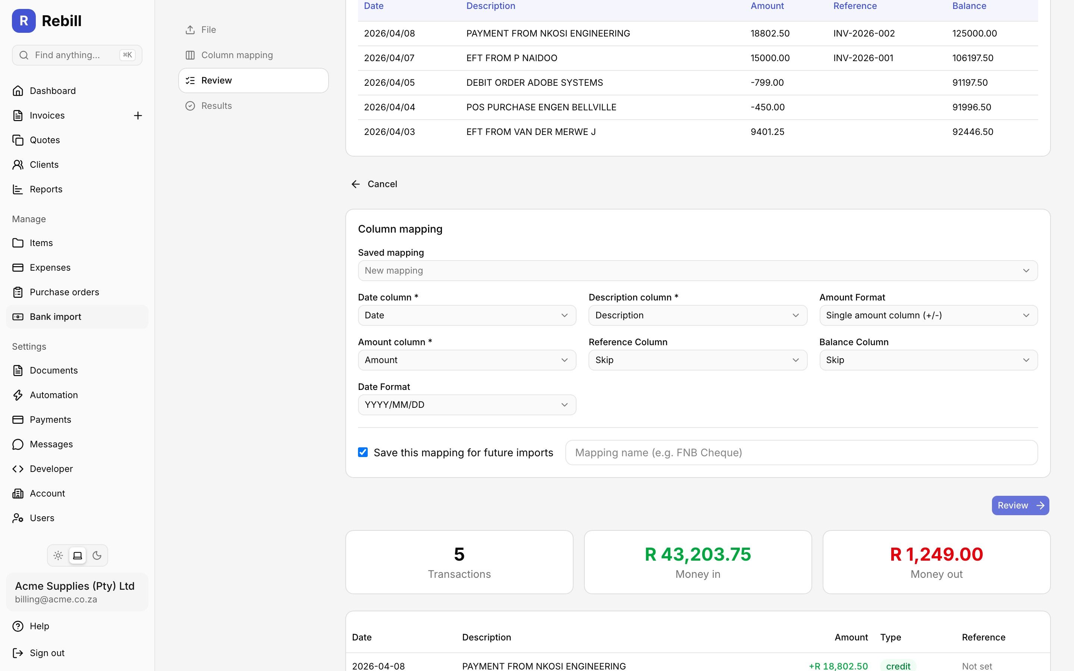Image resolution: width=1074 pixels, height=671 pixels.
Task: Click the Rebill logo icon
Action: tap(23, 21)
